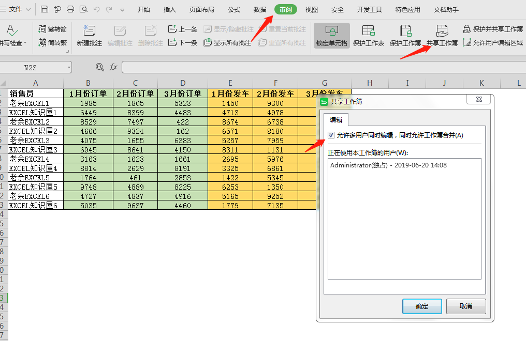Image resolution: width=526 pixels, height=341 pixels.
Task: Open the 文档助手 tab
Action: click(x=446, y=10)
